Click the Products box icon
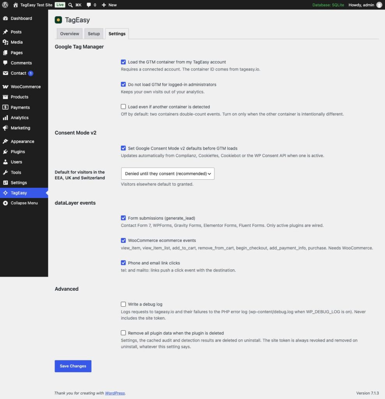The width and height of the screenshot is (385, 399). click(5, 97)
